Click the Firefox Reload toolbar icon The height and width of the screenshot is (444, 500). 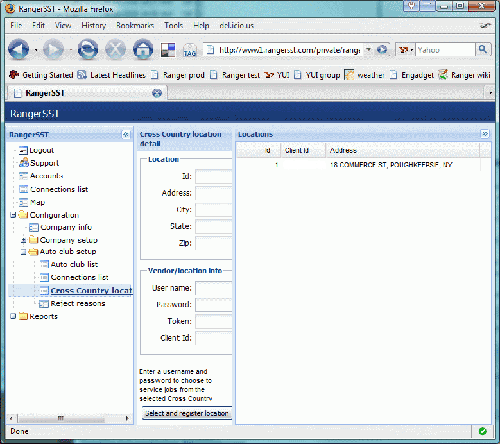[87, 49]
